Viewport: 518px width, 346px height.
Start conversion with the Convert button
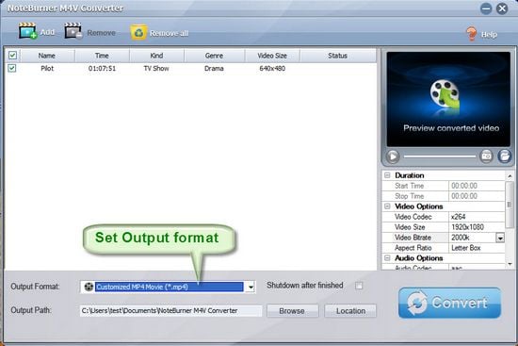tap(449, 303)
